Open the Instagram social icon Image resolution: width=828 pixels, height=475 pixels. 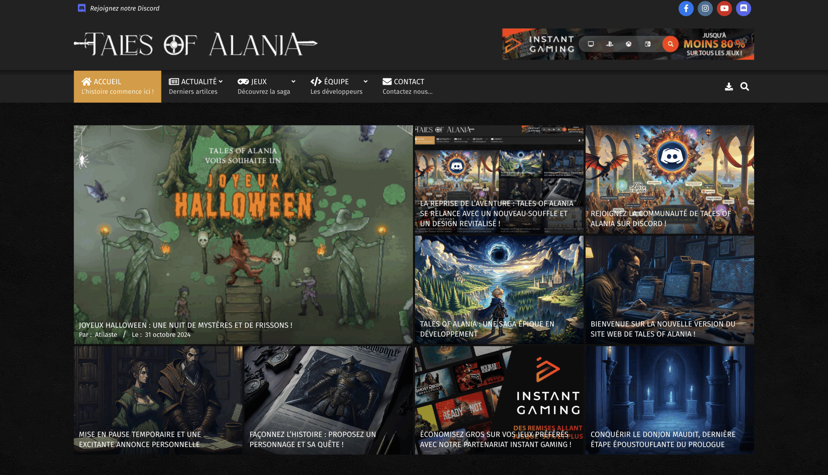(705, 8)
